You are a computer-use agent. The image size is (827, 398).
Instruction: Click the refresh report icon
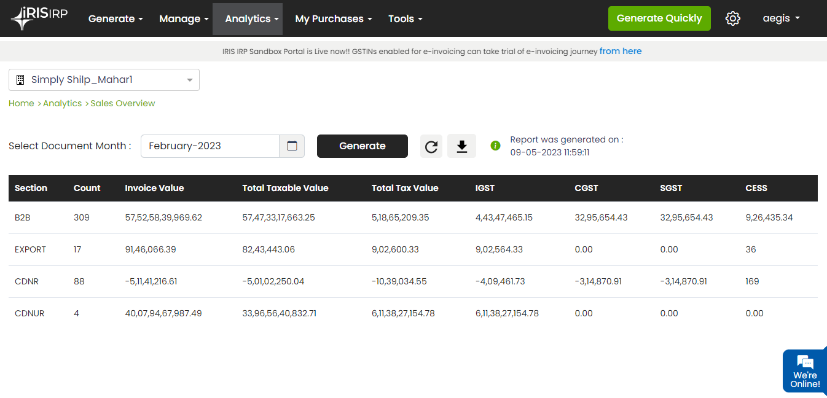coord(431,146)
